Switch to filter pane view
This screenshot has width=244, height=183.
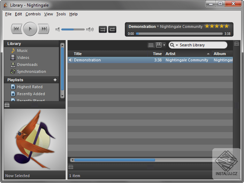159,45
